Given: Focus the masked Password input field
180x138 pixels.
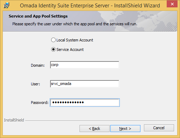Looking at the screenshot, I should tap(85, 103).
